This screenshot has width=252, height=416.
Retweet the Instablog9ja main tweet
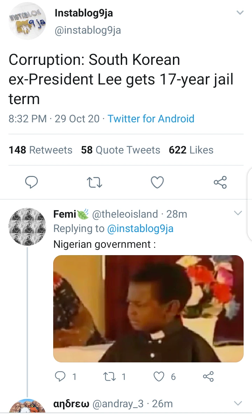pos(93,182)
